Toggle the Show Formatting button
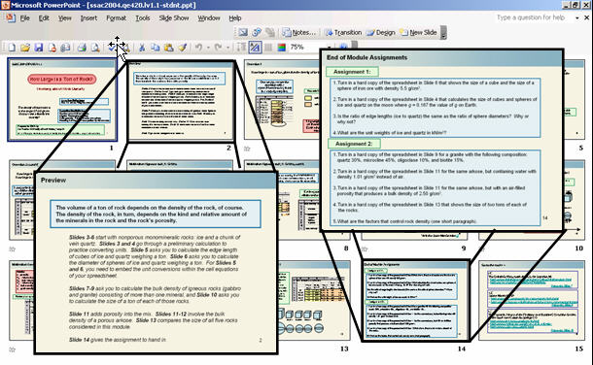 coord(255,48)
